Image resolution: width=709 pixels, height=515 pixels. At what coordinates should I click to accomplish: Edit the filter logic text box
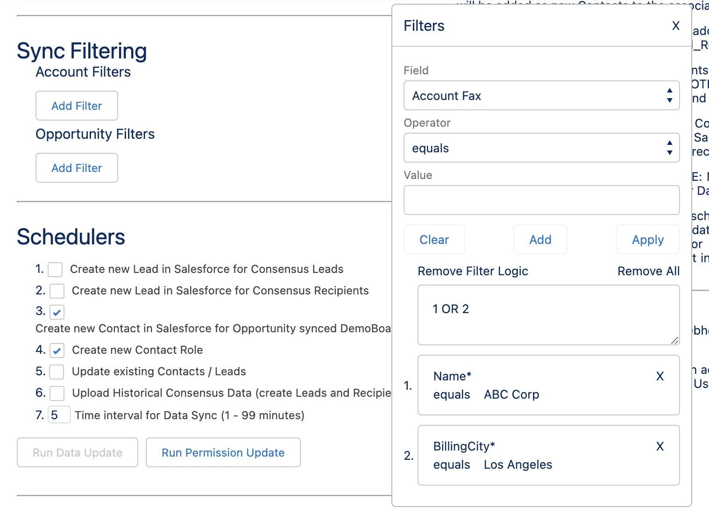[x=548, y=315]
